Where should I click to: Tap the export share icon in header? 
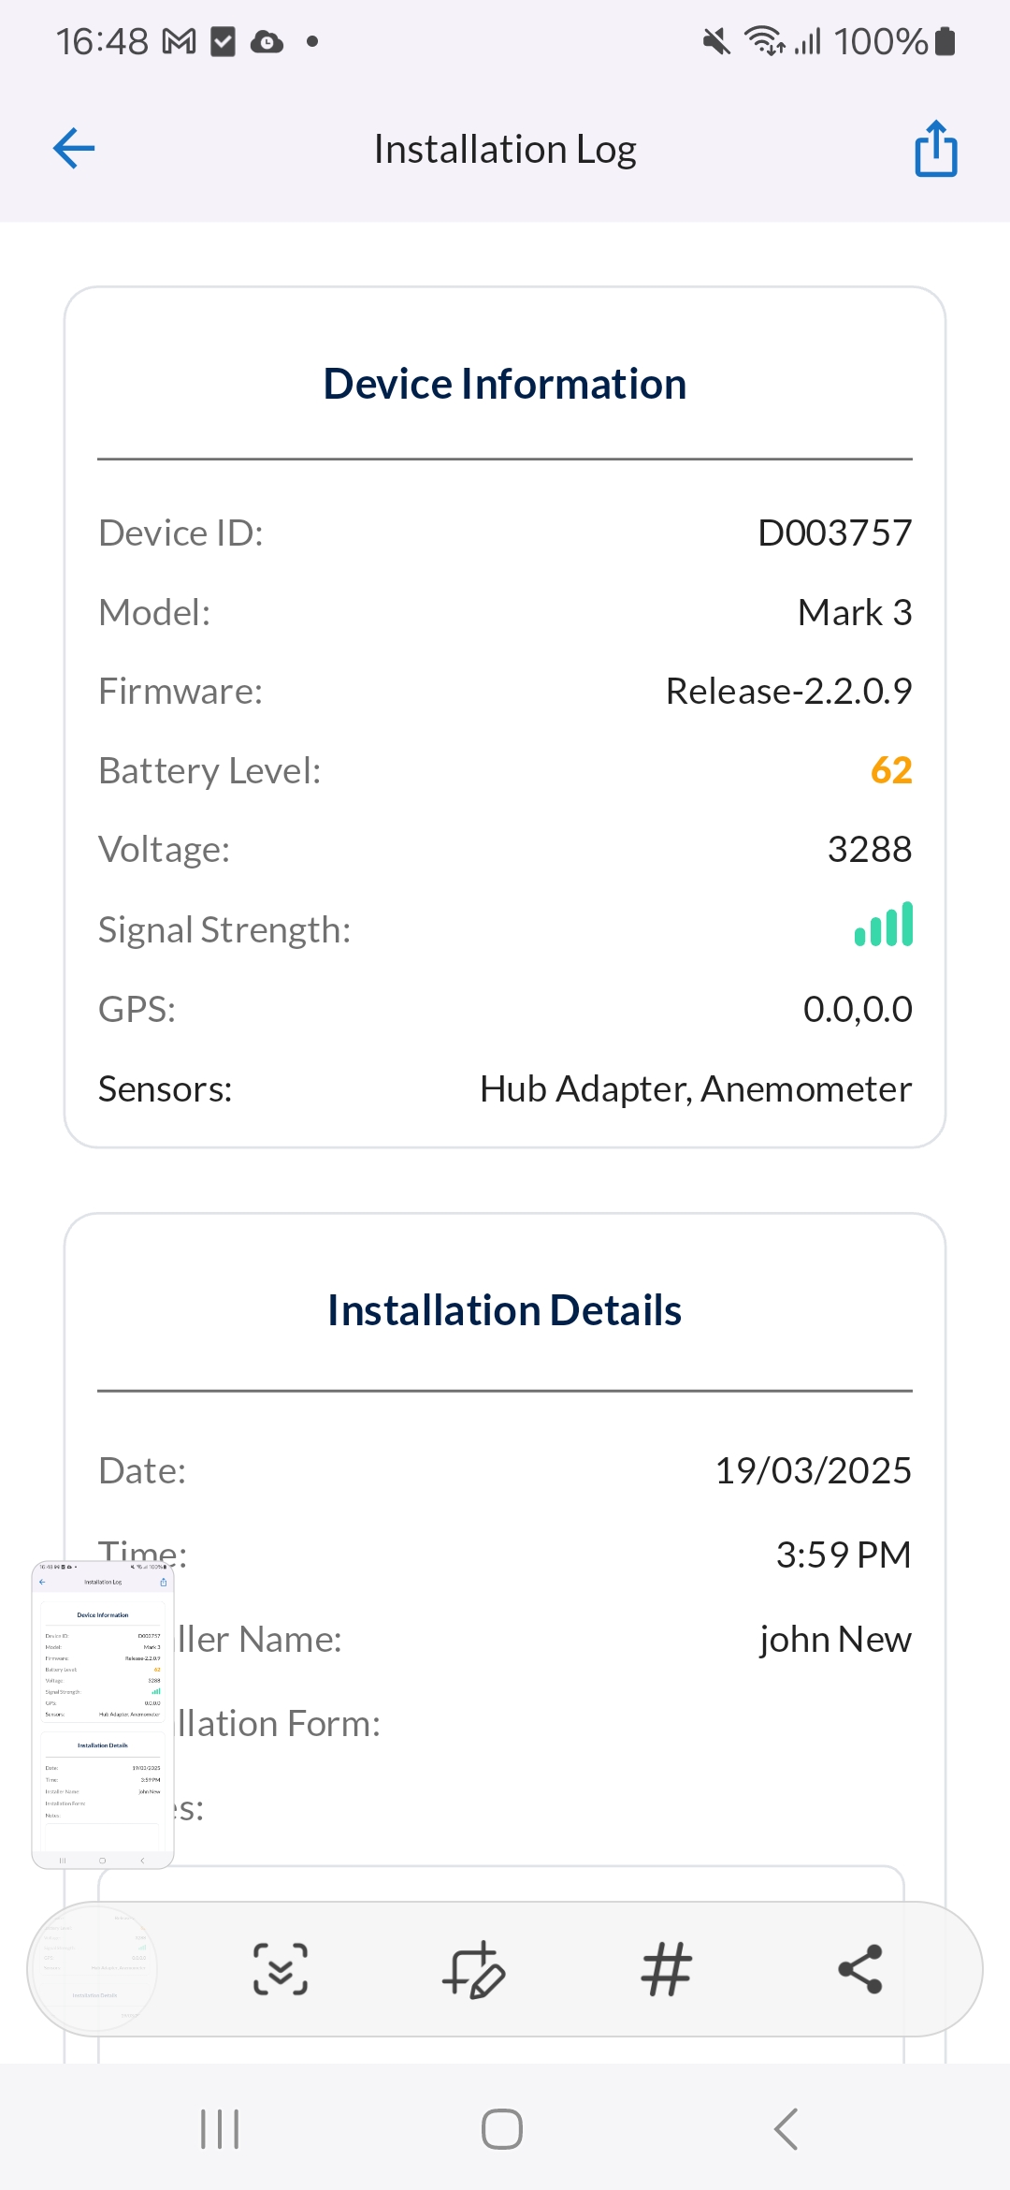click(x=935, y=149)
